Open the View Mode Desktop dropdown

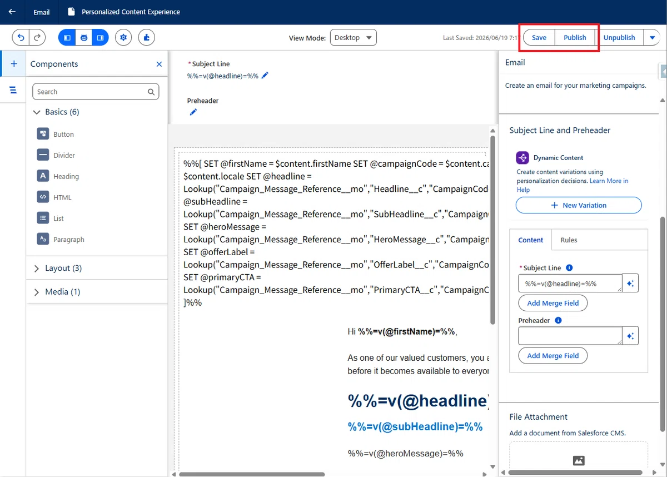(354, 38)
